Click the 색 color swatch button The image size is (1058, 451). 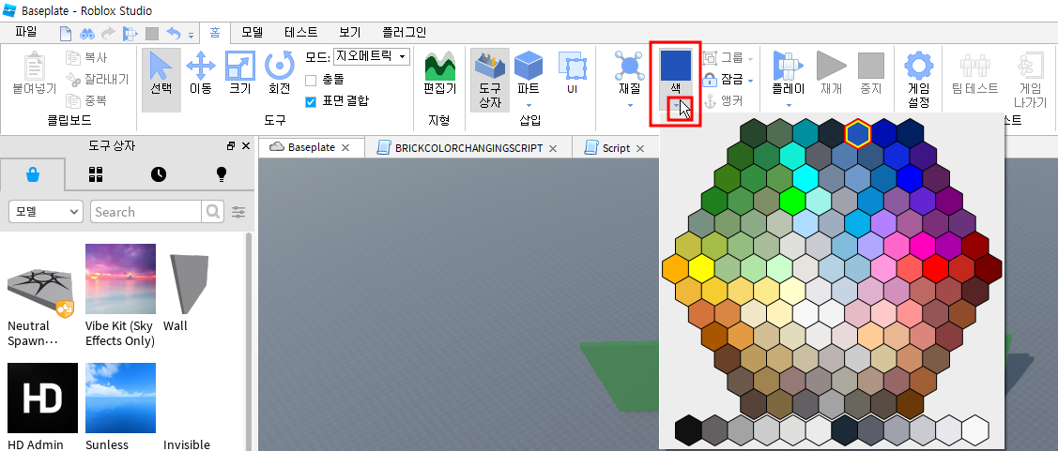pos(675,73)
